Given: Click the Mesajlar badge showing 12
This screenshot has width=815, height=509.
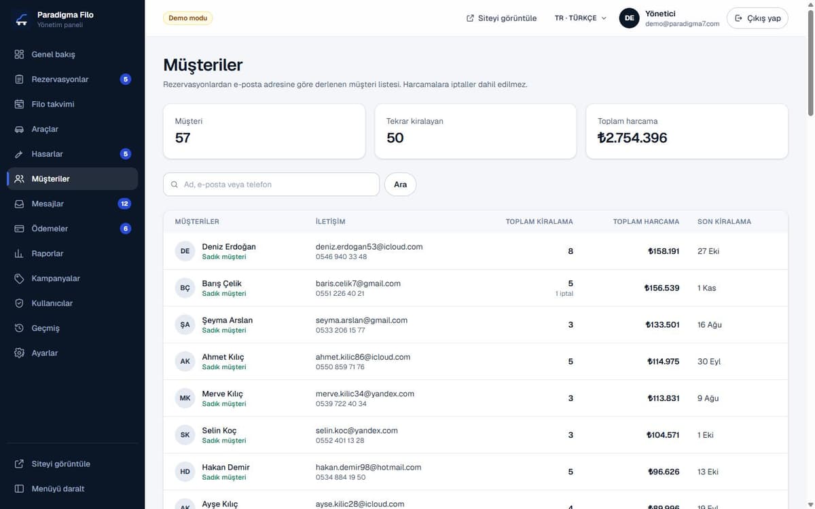Looking at the screenshot, I should (124, 204).
